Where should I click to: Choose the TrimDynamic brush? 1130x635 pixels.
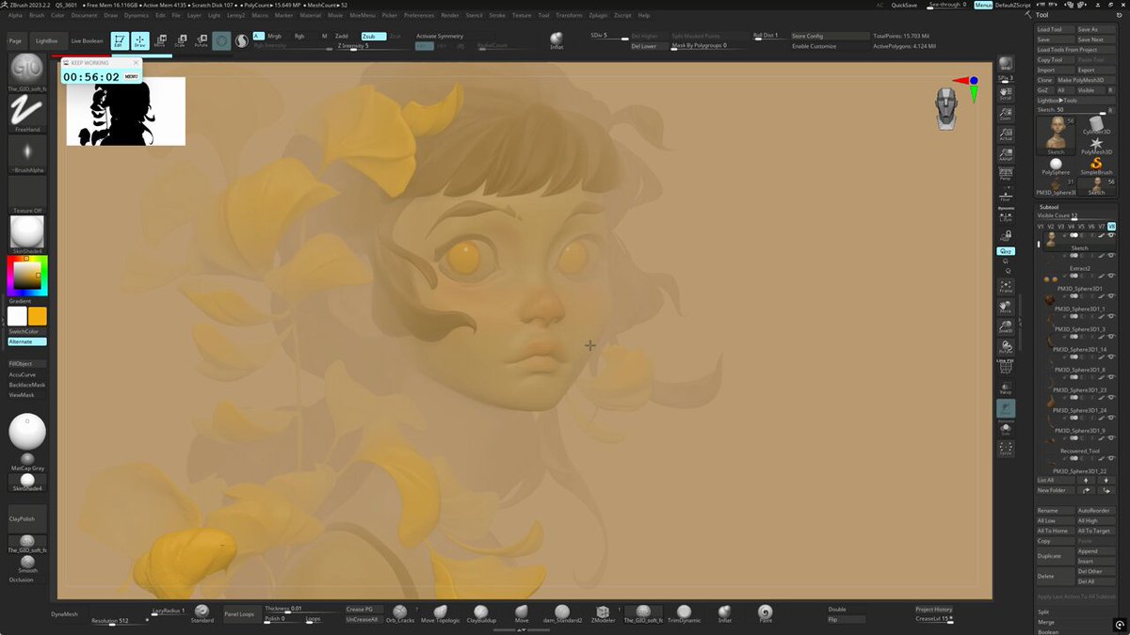pyautogui.click(x=684, y=611)
